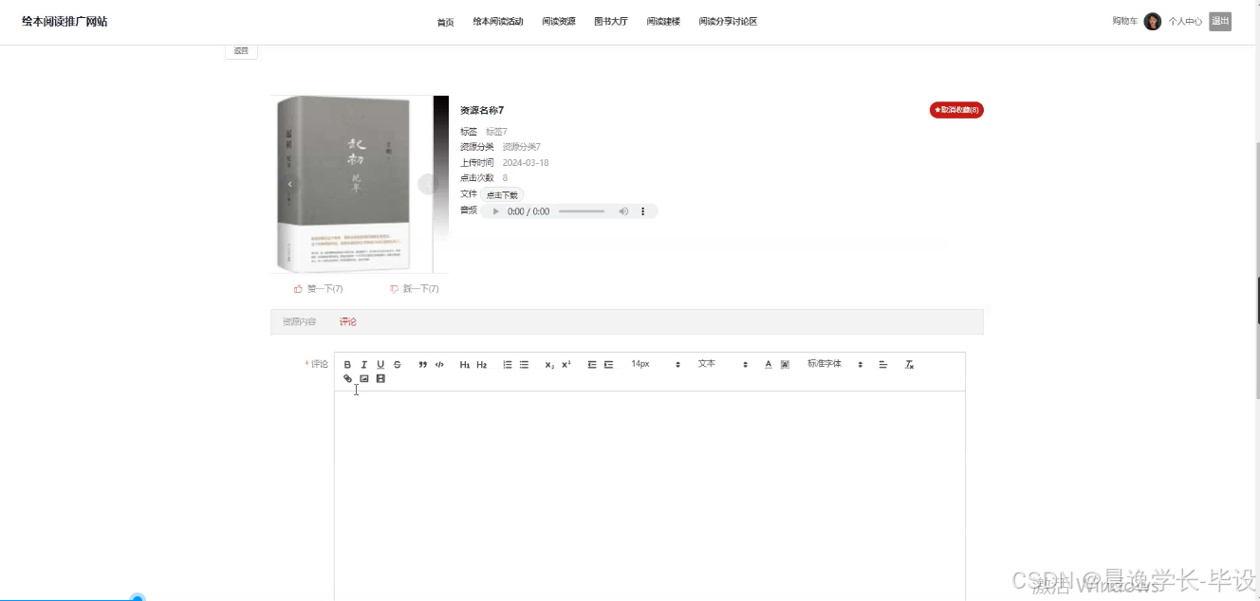This screenshot has width=1260, height=601.
Task: Click the 取消收藏 unfavorite button
Action: [x=956, y=110]
